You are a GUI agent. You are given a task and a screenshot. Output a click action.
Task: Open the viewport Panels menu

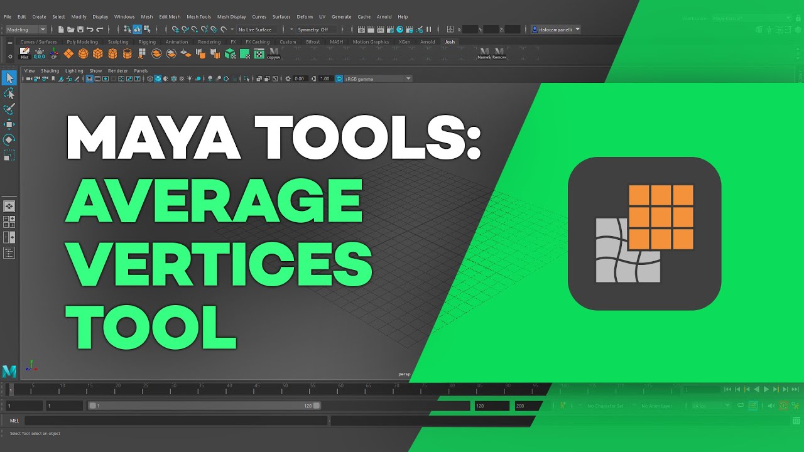point(141,71)
